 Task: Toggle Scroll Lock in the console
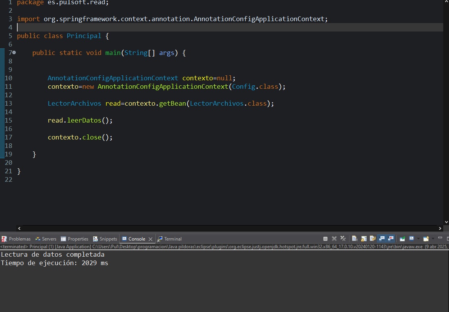point(363,239)
